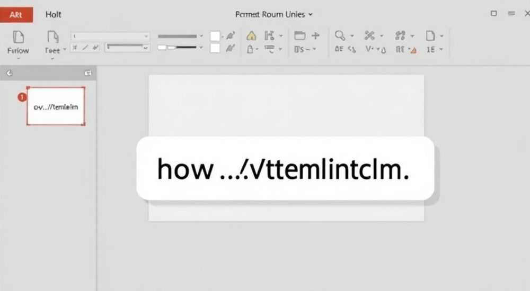The width and height of the screenshot is (530, 291).
Task: Switch to the Holt tab
Action: coord(54,14)
